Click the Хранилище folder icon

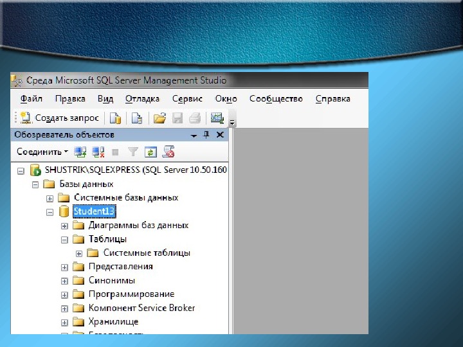pyautogui.click(x=78, y=322)
